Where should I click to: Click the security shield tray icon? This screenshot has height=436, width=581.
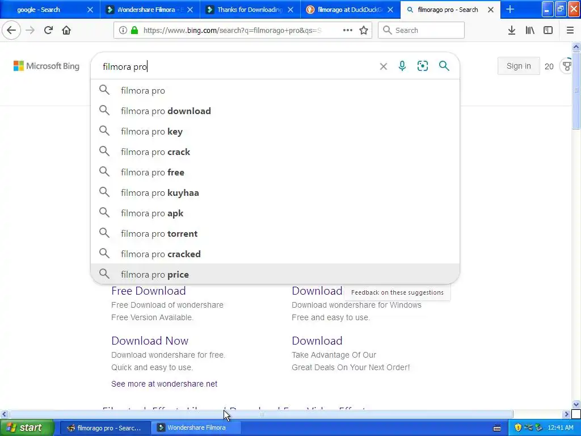518,427
